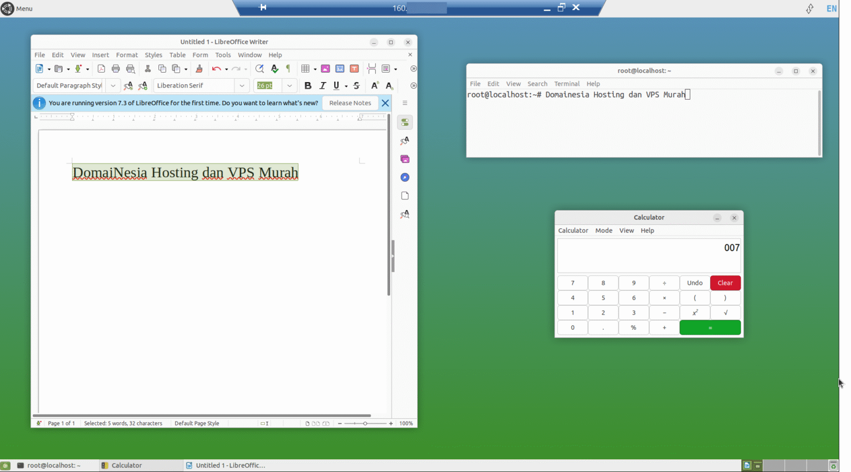Open the Paste options dropdown arrow
Image resolution: width=851 pixels, height=472 pixels.
point(186,69)
